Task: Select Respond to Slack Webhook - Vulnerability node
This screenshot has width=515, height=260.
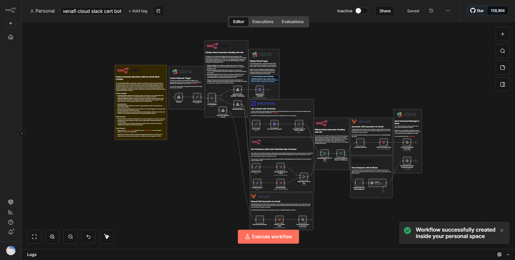Action: (x=238, y=90)
